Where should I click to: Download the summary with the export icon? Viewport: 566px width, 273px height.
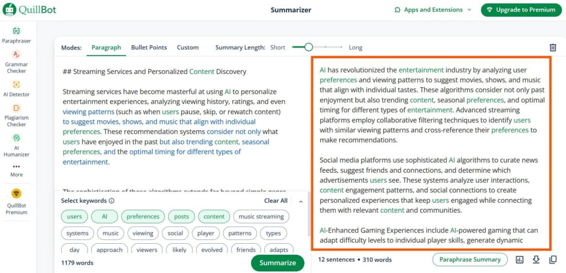pos(536,260)
